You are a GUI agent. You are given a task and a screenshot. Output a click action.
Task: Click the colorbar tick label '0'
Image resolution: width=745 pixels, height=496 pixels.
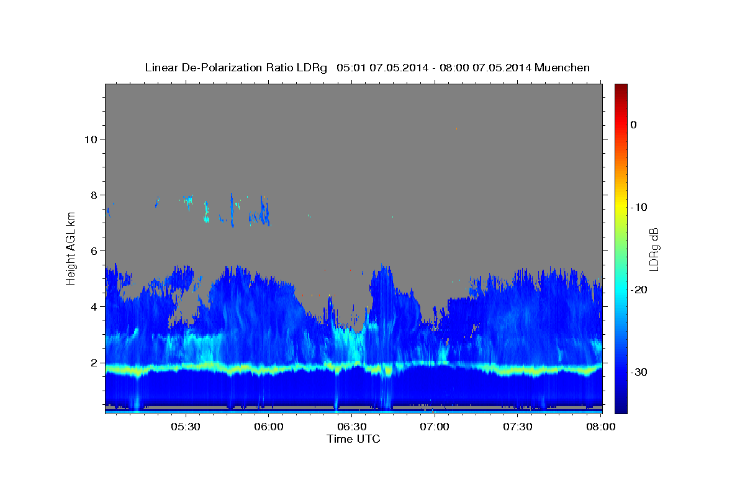[634, 125]
